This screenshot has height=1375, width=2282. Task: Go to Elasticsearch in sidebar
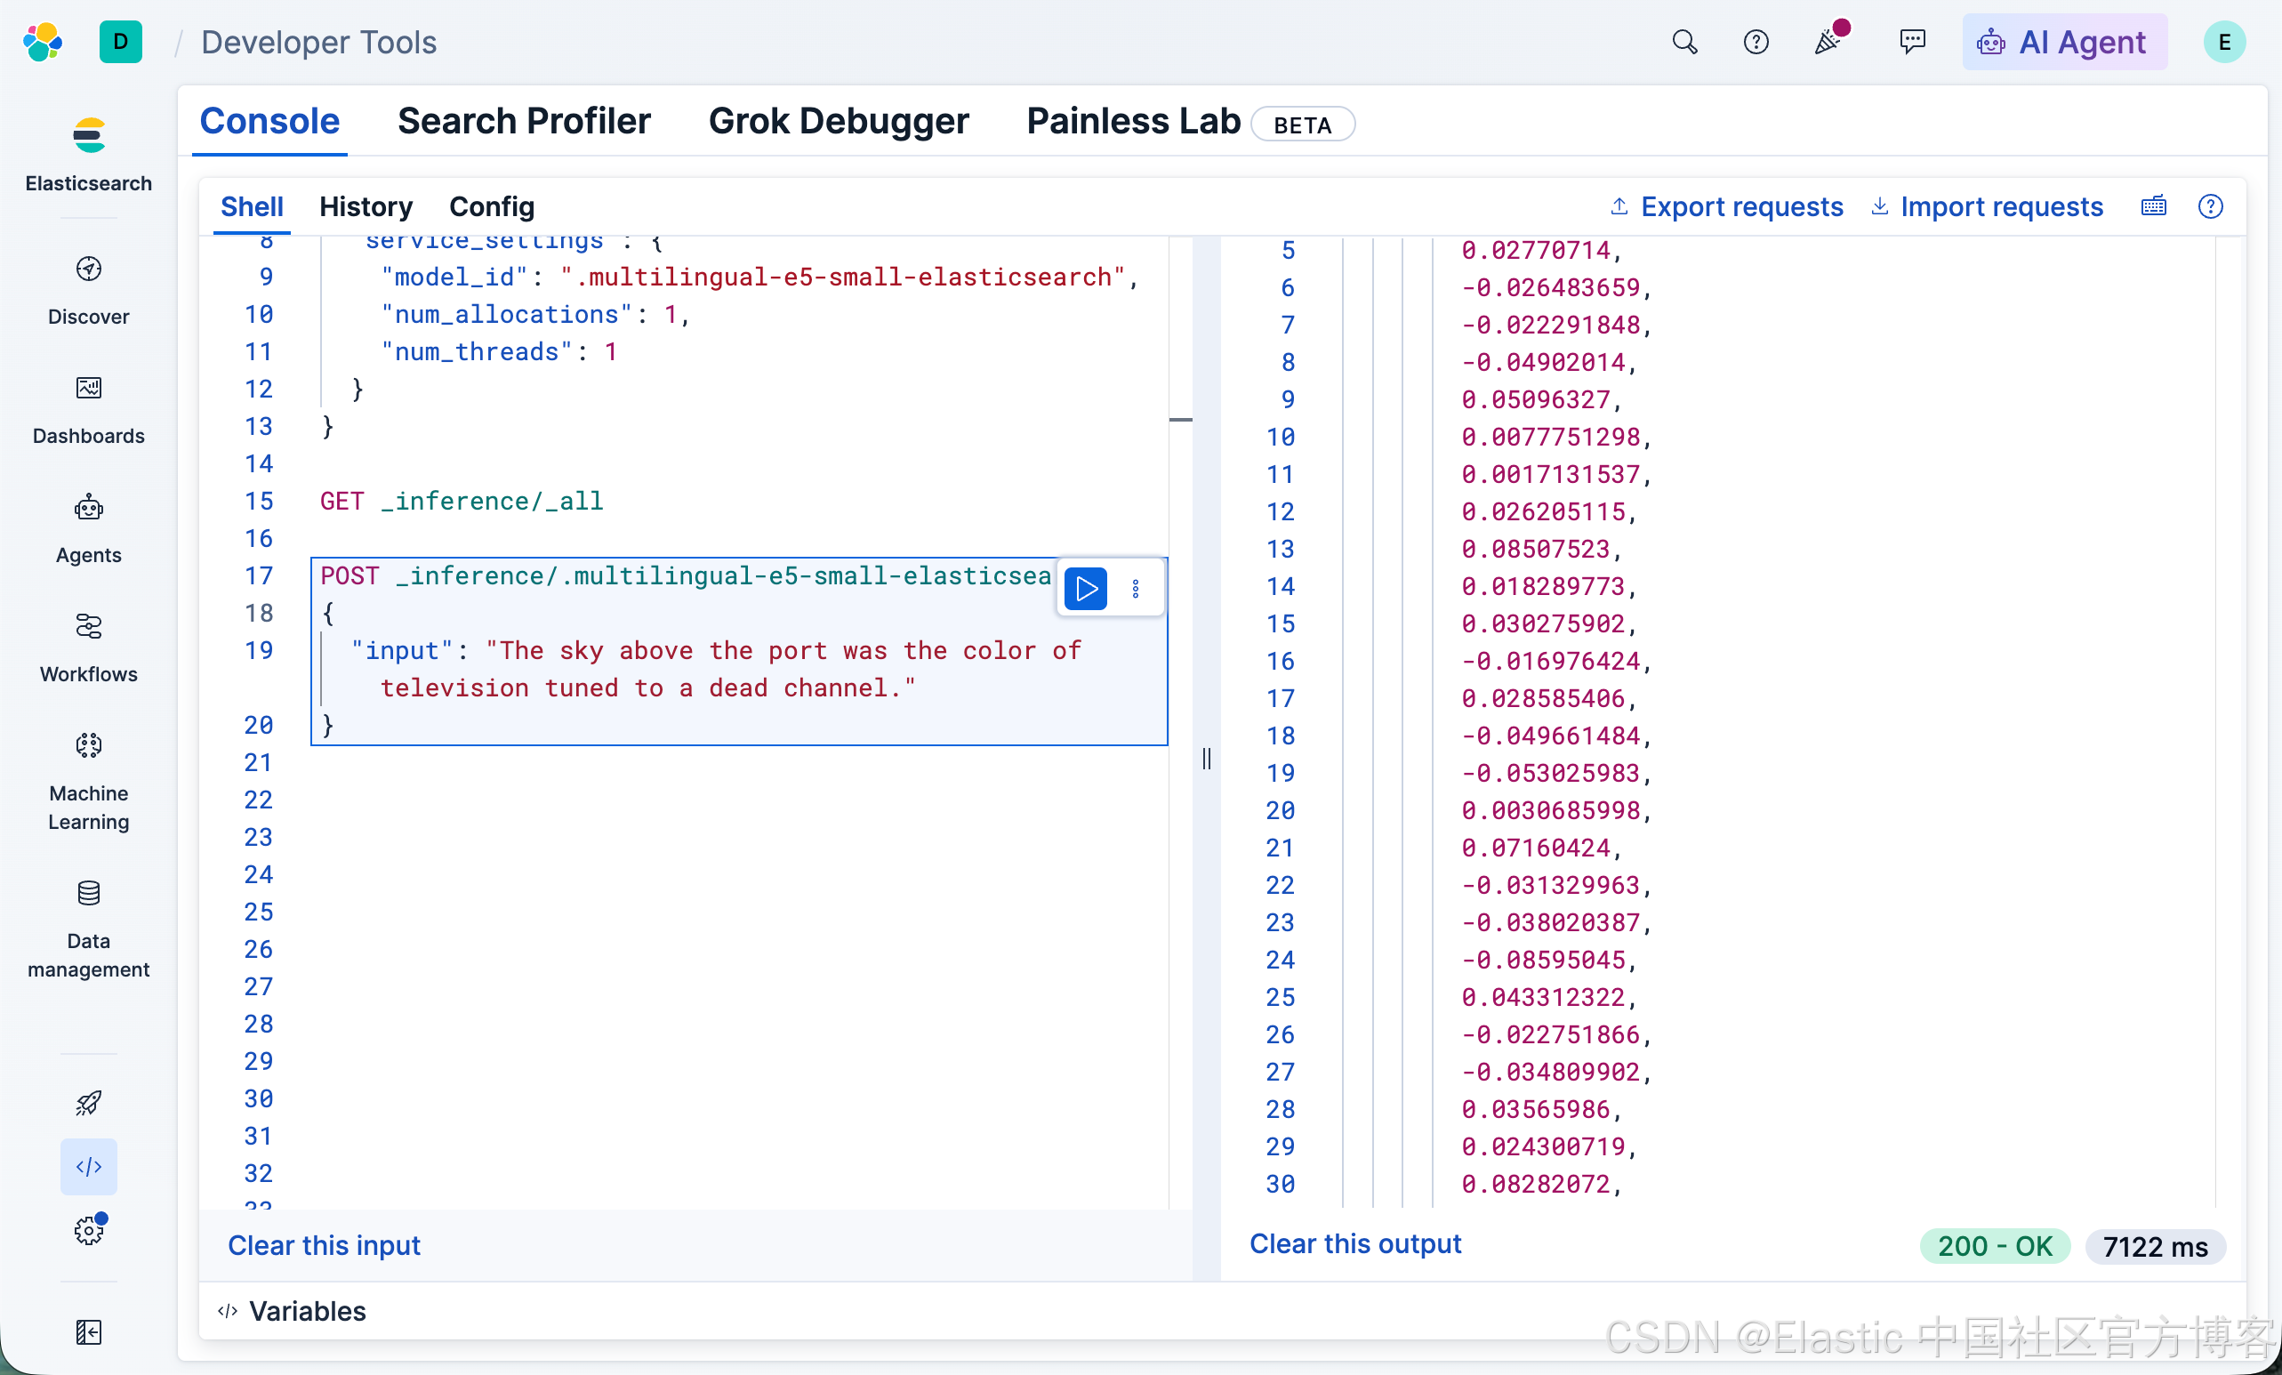pyautogui.click(x=88, y=155)
